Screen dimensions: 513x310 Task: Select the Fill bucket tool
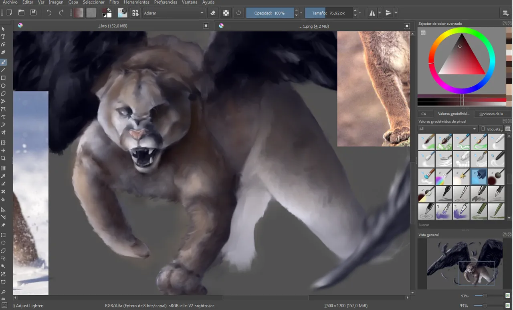pos(3,200)
